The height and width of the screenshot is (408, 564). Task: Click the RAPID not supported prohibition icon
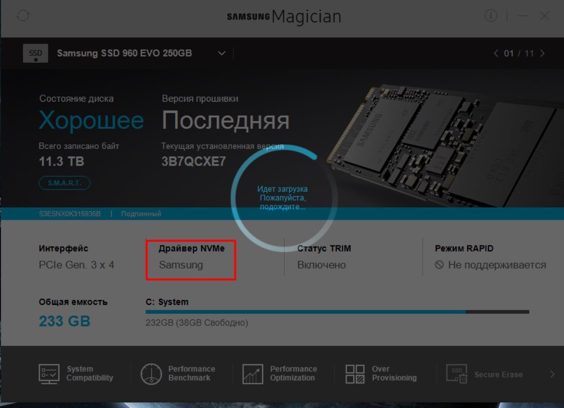[x=439, y=265]
